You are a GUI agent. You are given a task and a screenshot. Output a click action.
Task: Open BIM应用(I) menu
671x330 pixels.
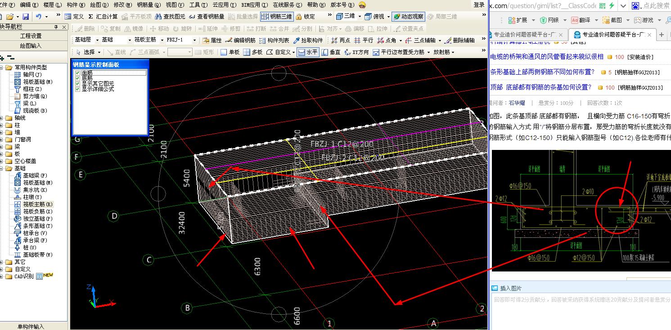[254, 5]
